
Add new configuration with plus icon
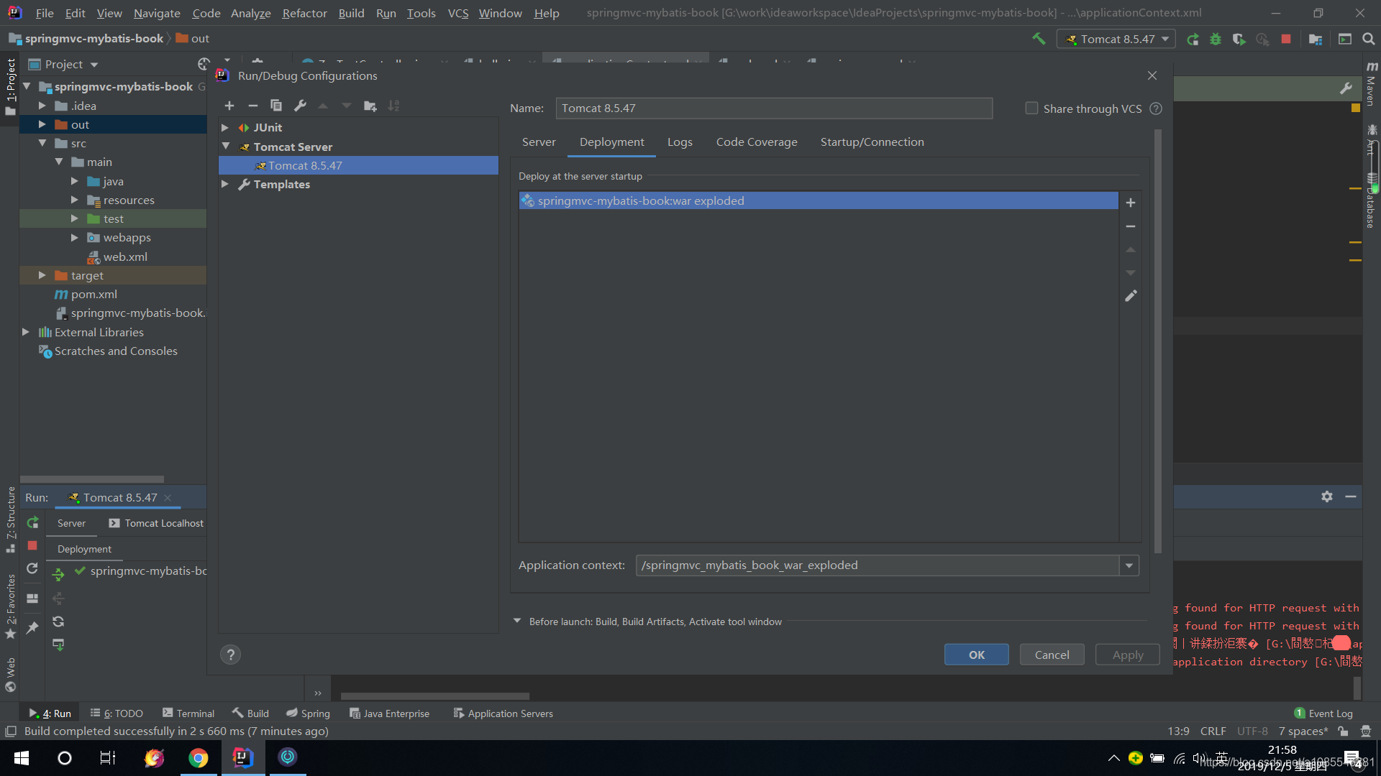point(229,106)
